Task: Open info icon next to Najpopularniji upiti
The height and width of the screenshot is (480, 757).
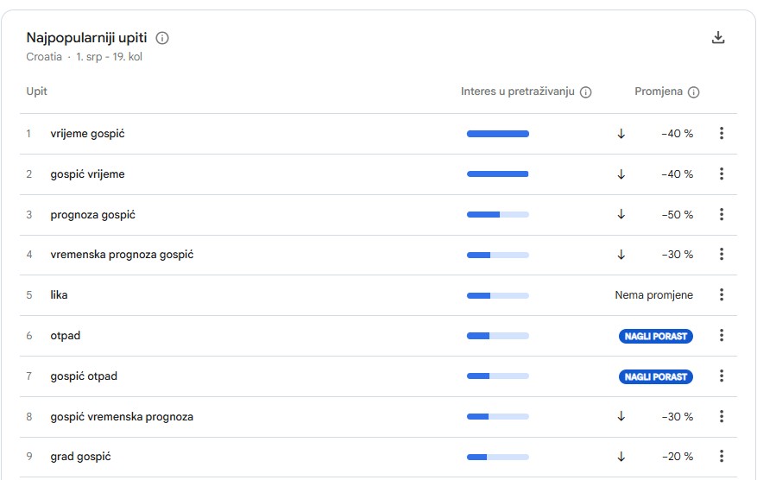Action: pyautogui.click(x=162, y=38)
